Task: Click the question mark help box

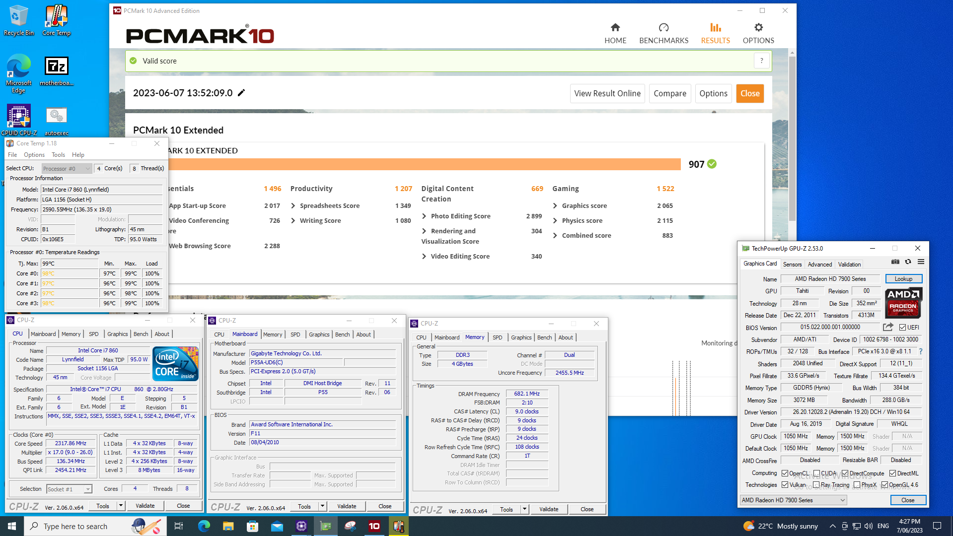Action: click(x=761, y=61)
